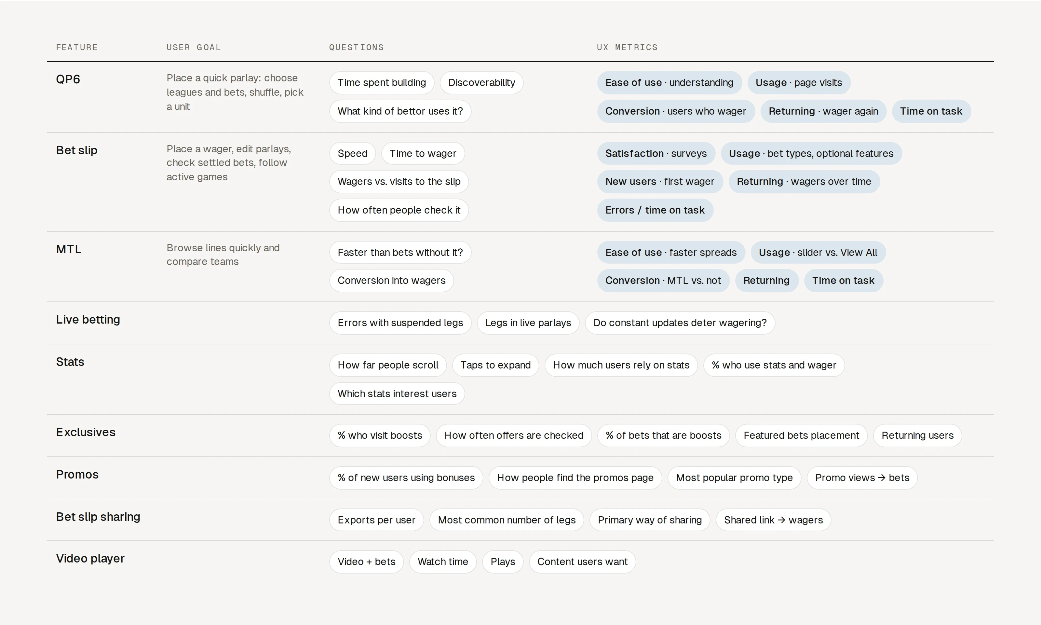The image size is (1041, 625).
Task: Click the 'Live betting' feature name
Action: (88, 320)
